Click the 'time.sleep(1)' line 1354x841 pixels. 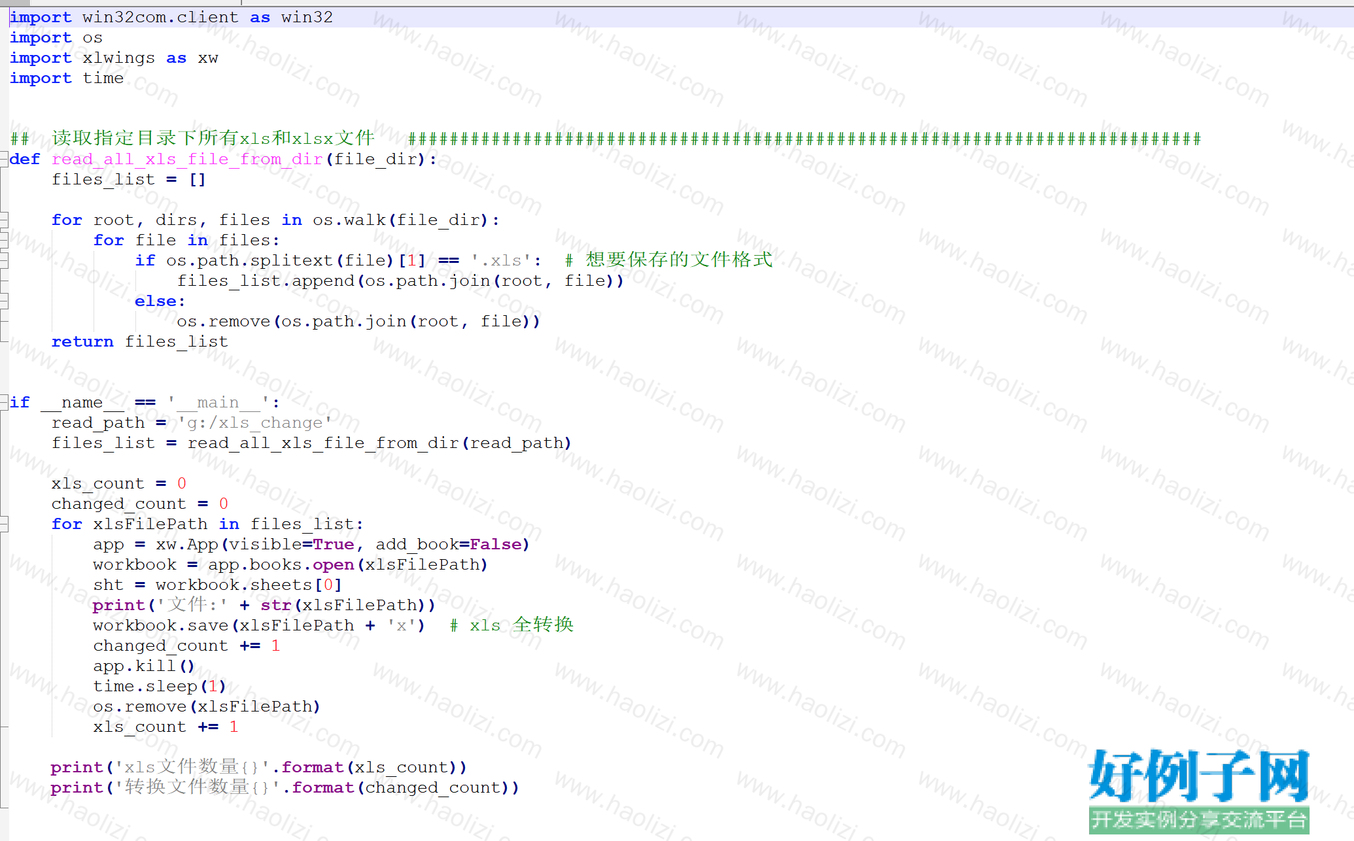tap(160, 686)
